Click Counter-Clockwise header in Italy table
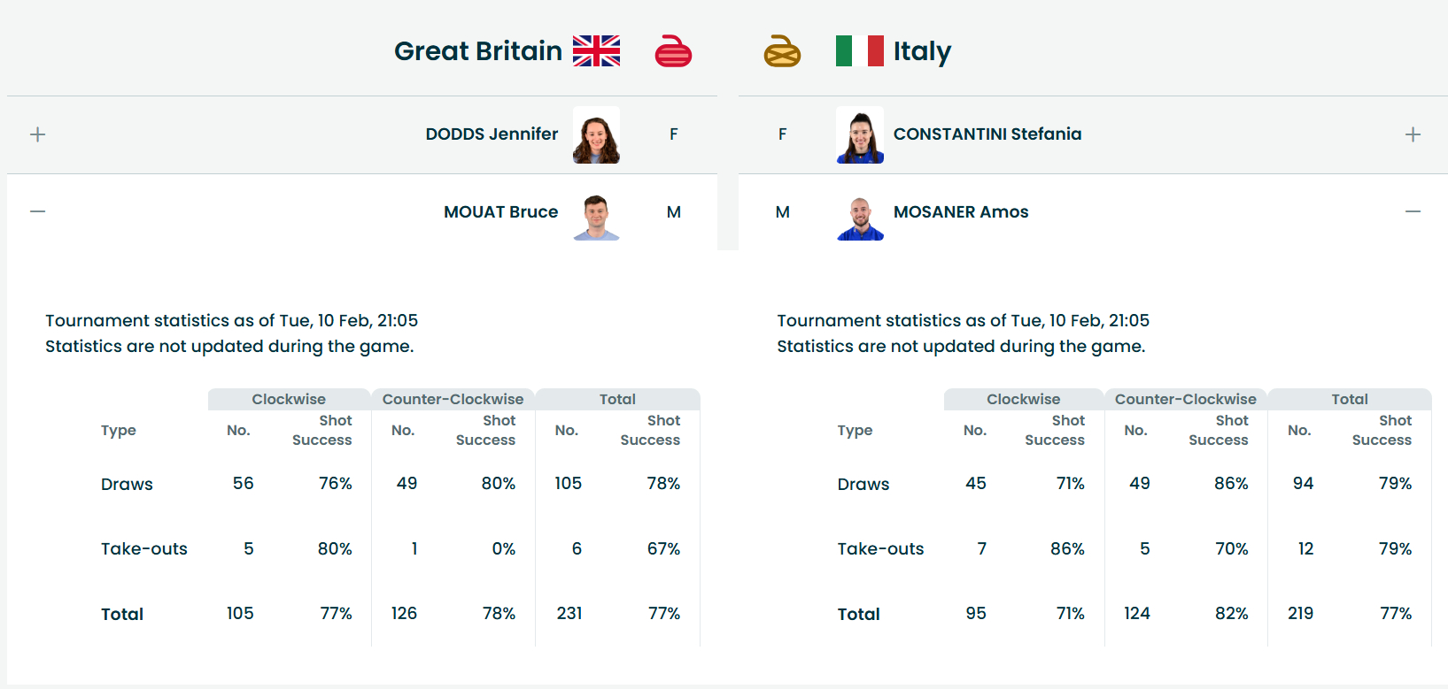Viewport: 1448px width, 689px height. tap(1185, 399)
